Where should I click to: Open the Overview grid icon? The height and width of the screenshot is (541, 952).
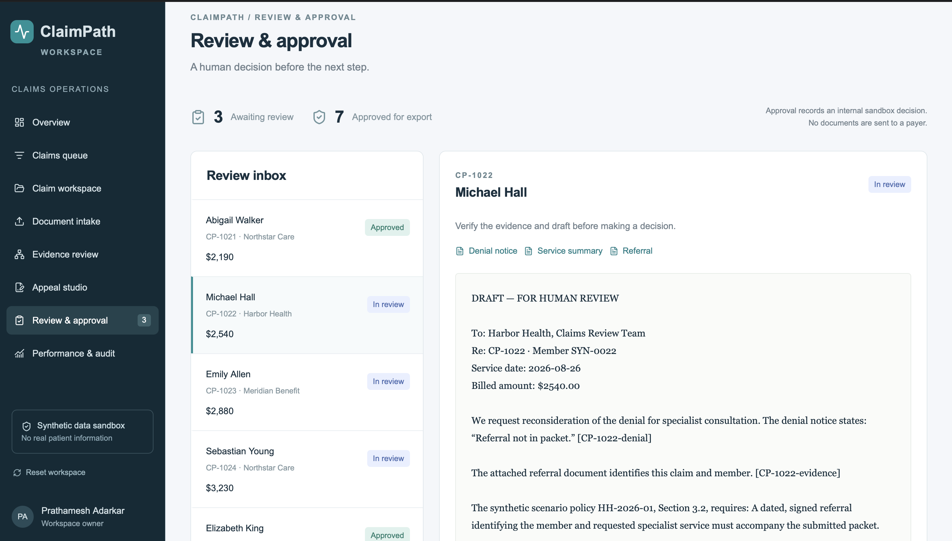click(19, 122)
